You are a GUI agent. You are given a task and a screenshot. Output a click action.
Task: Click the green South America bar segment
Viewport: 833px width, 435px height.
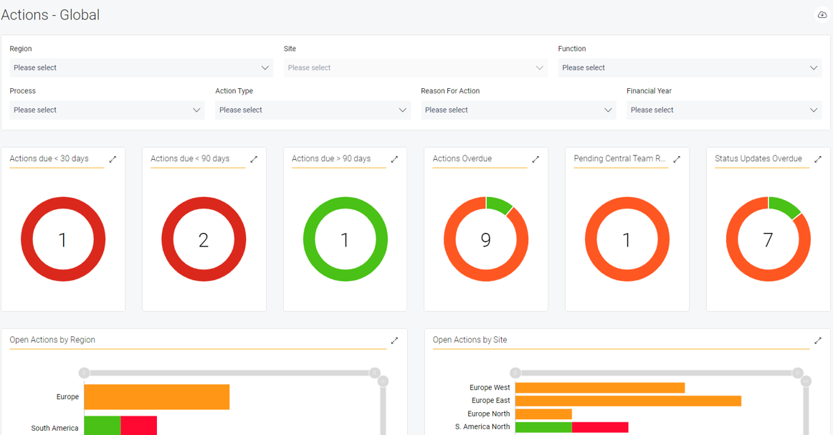point(103,426)
